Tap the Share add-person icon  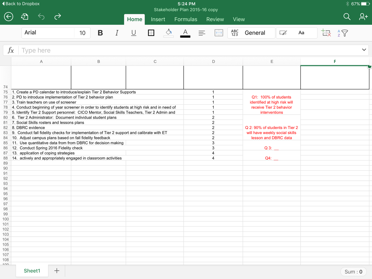pyautogui.click(x=363, y=17)
